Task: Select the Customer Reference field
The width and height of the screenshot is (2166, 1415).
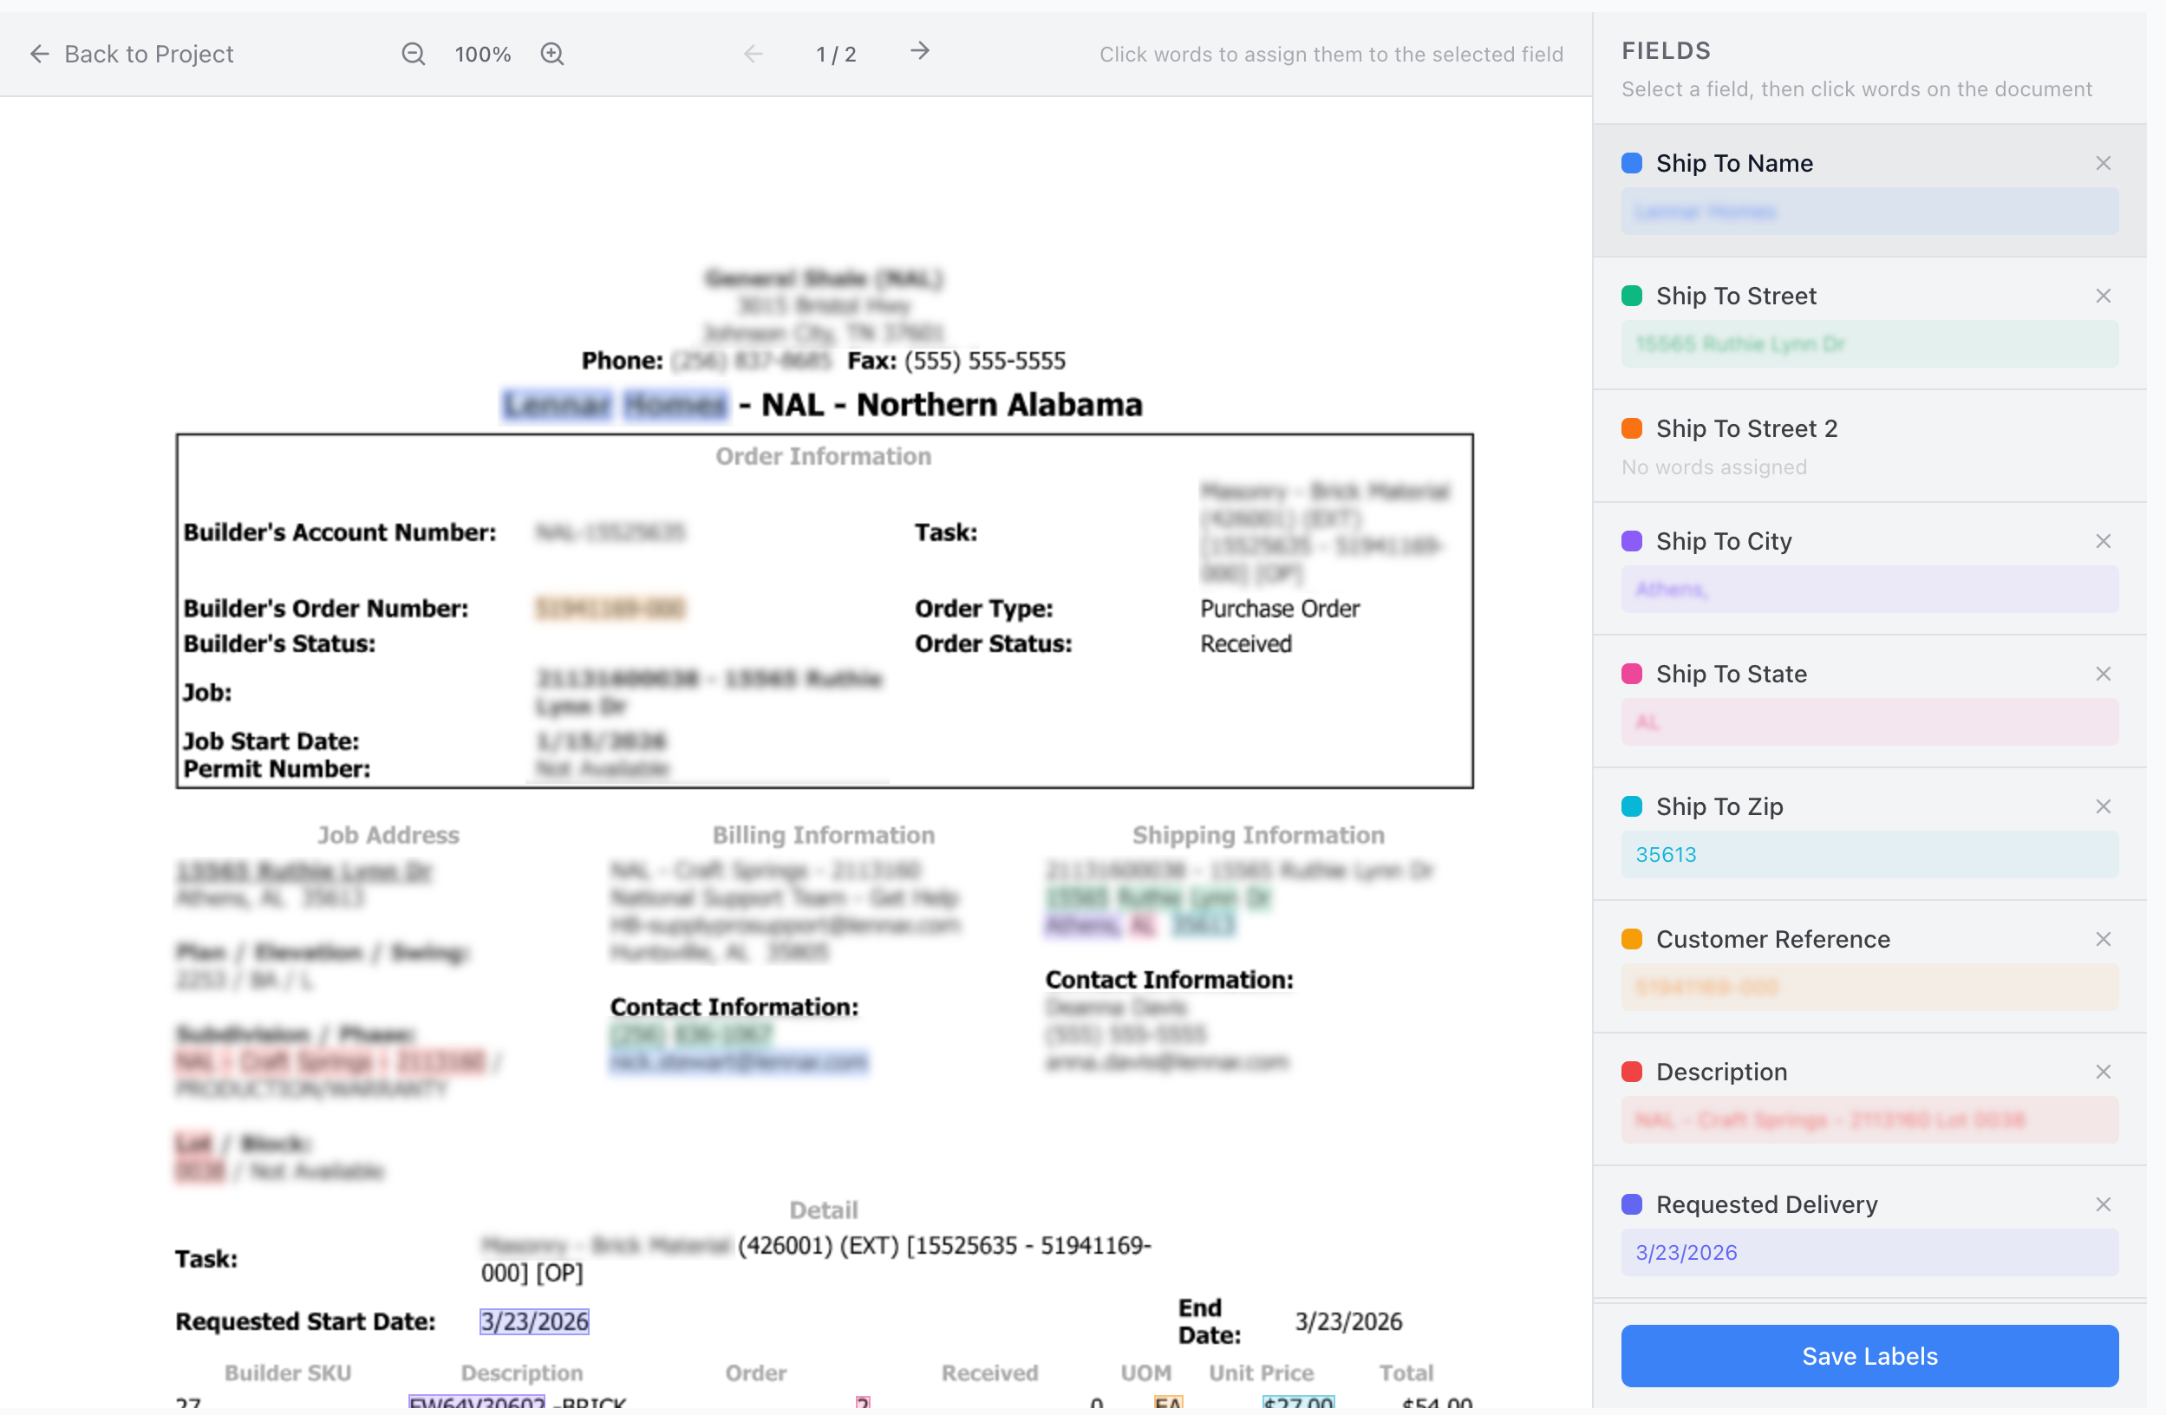Action: (x=1870, y=968)
